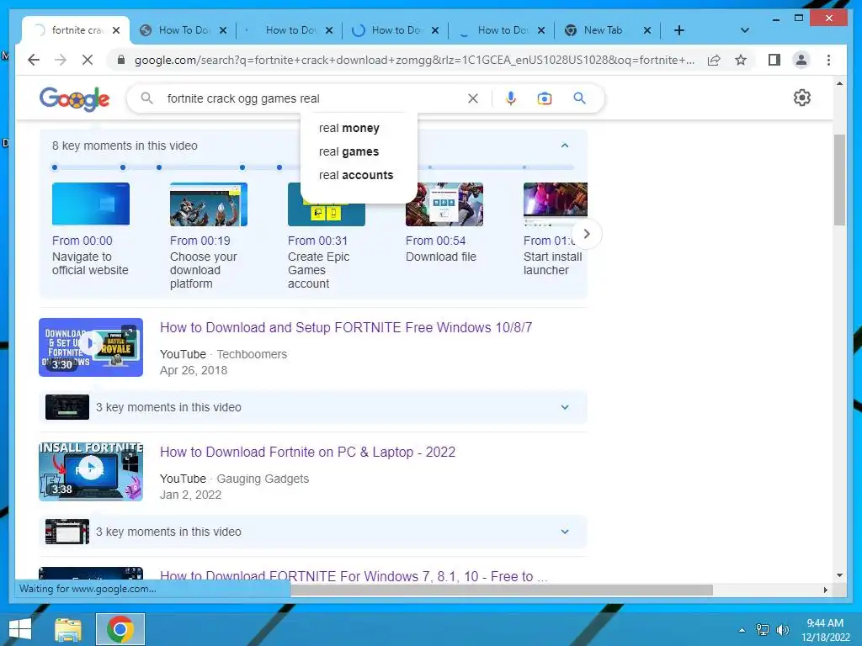Click Navigate to official website moment
This screenshot has width=862, height=646.
[90, 263]
